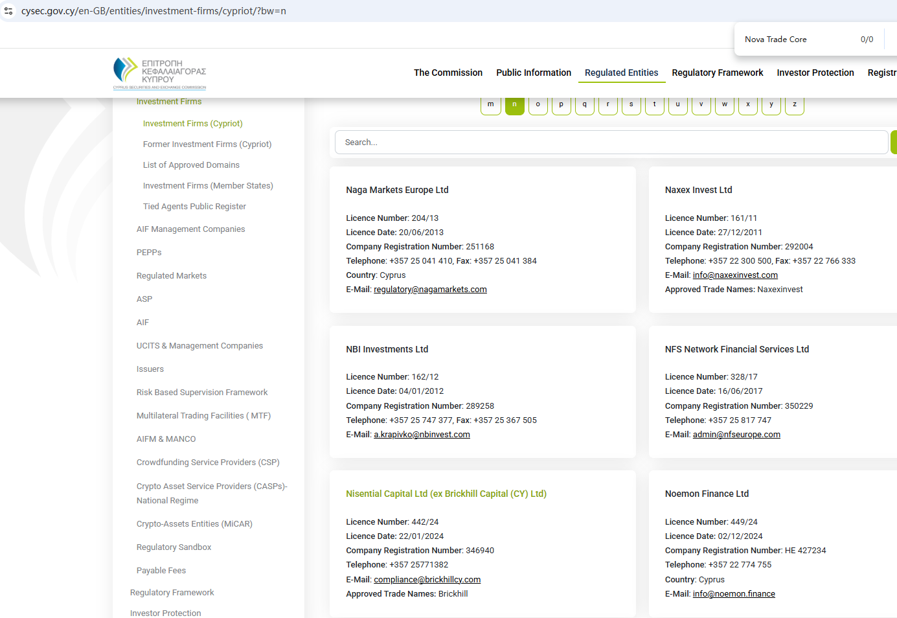Select letter 'm' filter button
Viewport: 897px width, 618px height.
[x=491, y=105]
